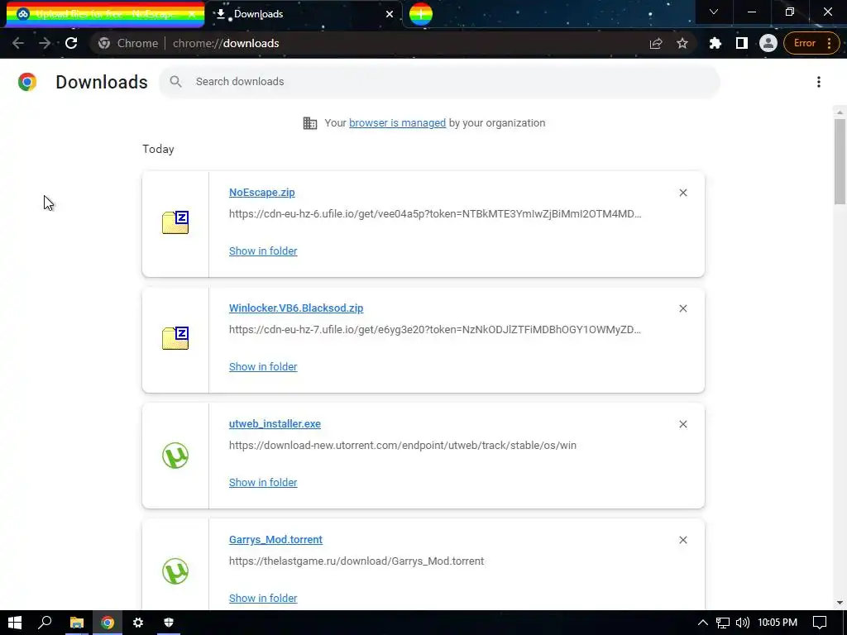Open the NoEscape.zip file link
Viewport: 847px width, 635px height.
point(261,192)
